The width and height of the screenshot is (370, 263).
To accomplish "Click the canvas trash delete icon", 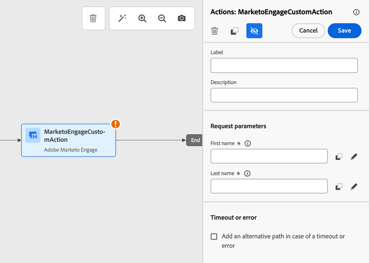I will point(93,18).
